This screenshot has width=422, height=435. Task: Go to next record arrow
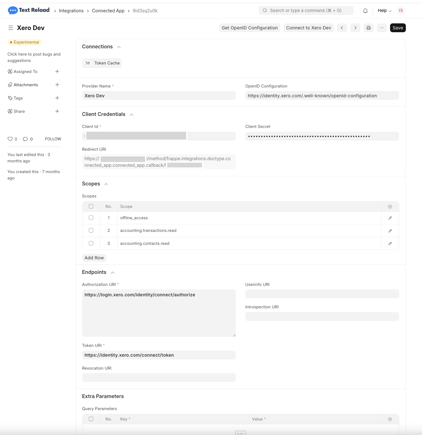pos(355,28)
